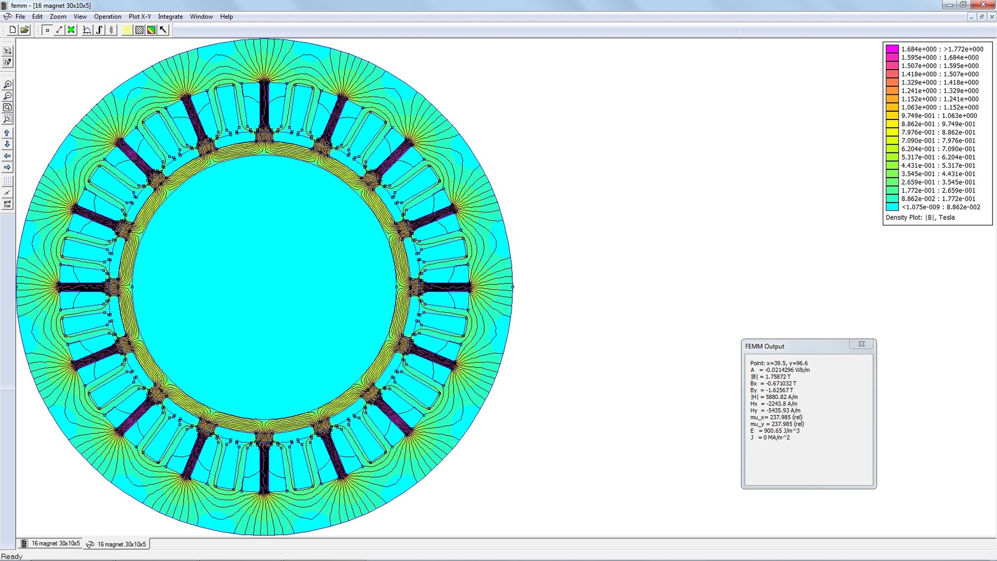Click the cyan bottom legend swatch
Screen dimensions: 997x561
tap(892, 207)
